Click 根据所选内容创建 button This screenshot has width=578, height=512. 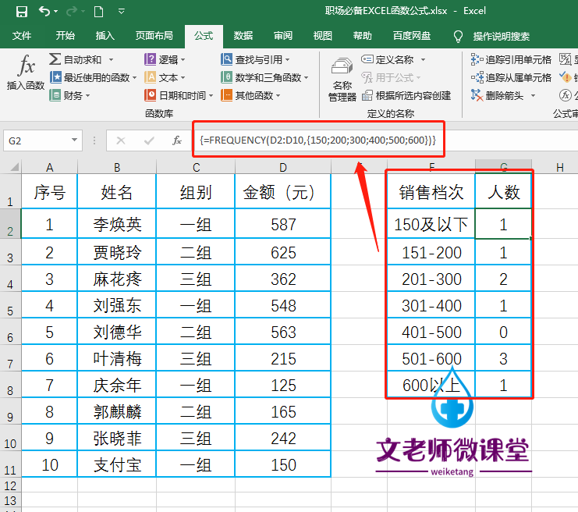406,95
